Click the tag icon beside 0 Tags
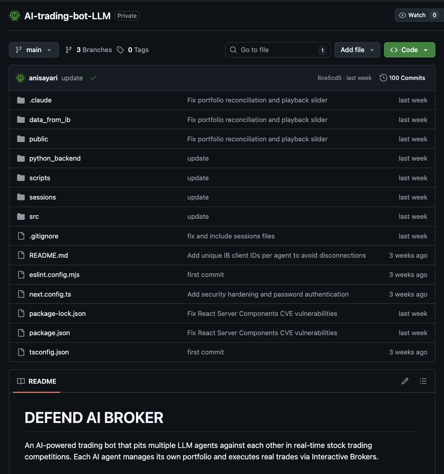 120,50
